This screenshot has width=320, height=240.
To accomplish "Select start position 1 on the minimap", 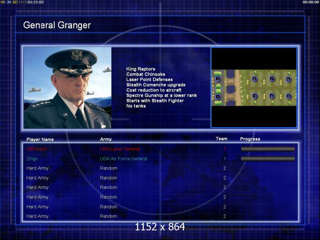I will click(x=218, y=97).
